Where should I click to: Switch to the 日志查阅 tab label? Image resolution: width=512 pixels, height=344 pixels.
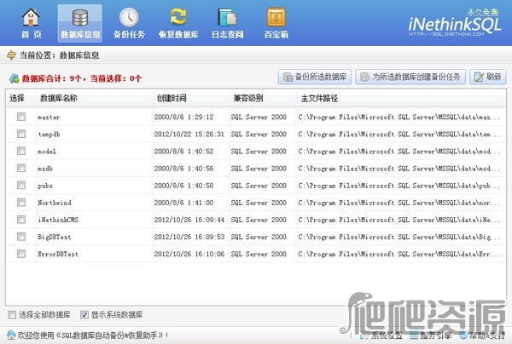point(227,35)
